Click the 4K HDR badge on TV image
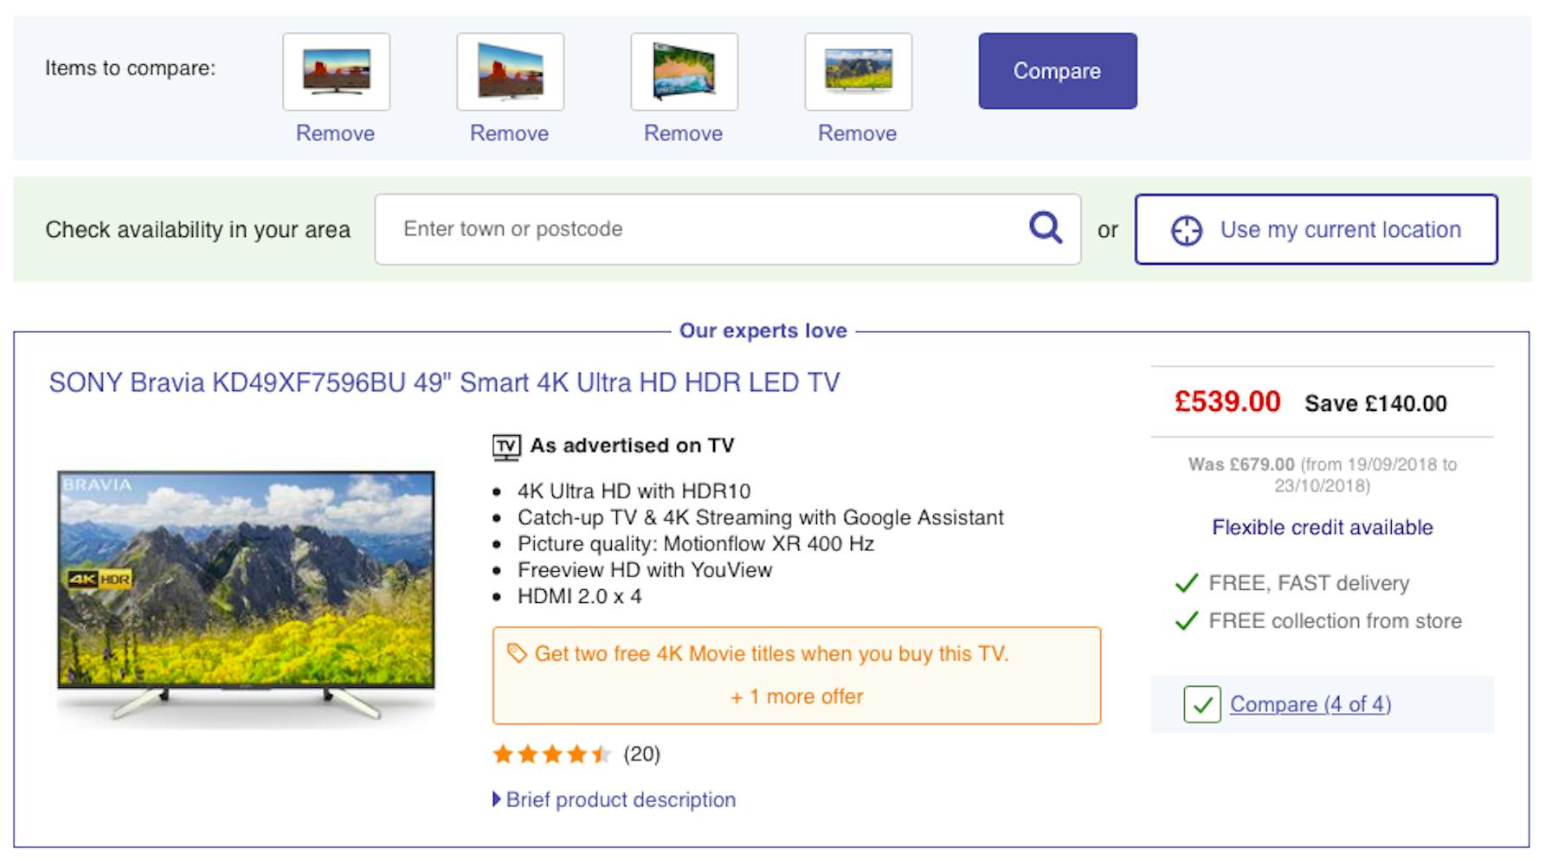 tap(100, 579)
